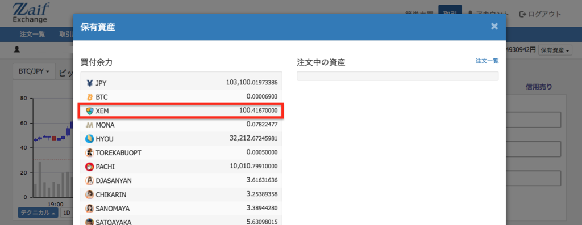Viewport: 582px width, 225px height.
Task: Click the XEM coin icon
Action: point(89,111)
